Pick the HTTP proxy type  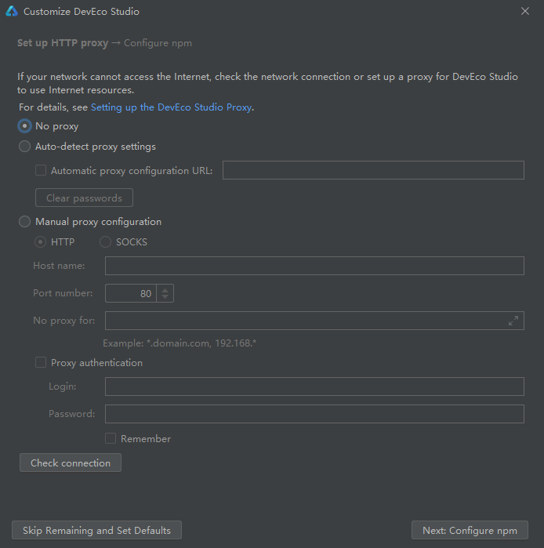[x=40, y=241]
